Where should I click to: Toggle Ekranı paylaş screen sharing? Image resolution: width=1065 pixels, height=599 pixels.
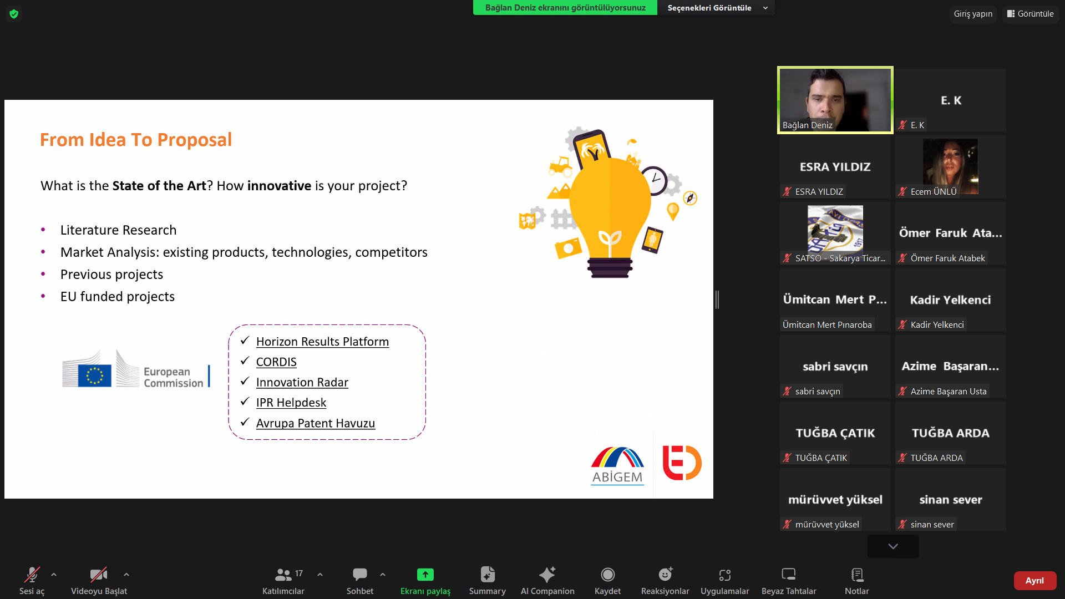click(x=425, y=575)
